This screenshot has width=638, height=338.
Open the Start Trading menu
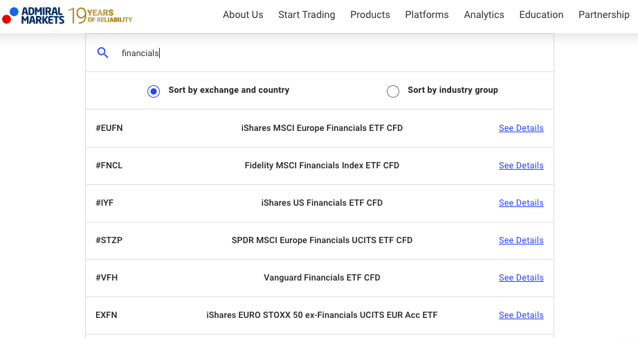[x=307, y=15]
